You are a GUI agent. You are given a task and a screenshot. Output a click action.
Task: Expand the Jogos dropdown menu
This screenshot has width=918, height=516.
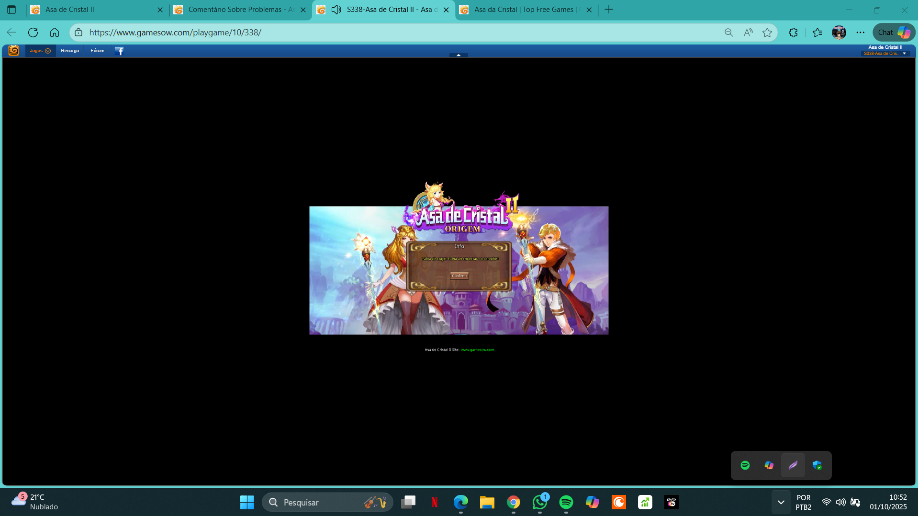(40, 51)
